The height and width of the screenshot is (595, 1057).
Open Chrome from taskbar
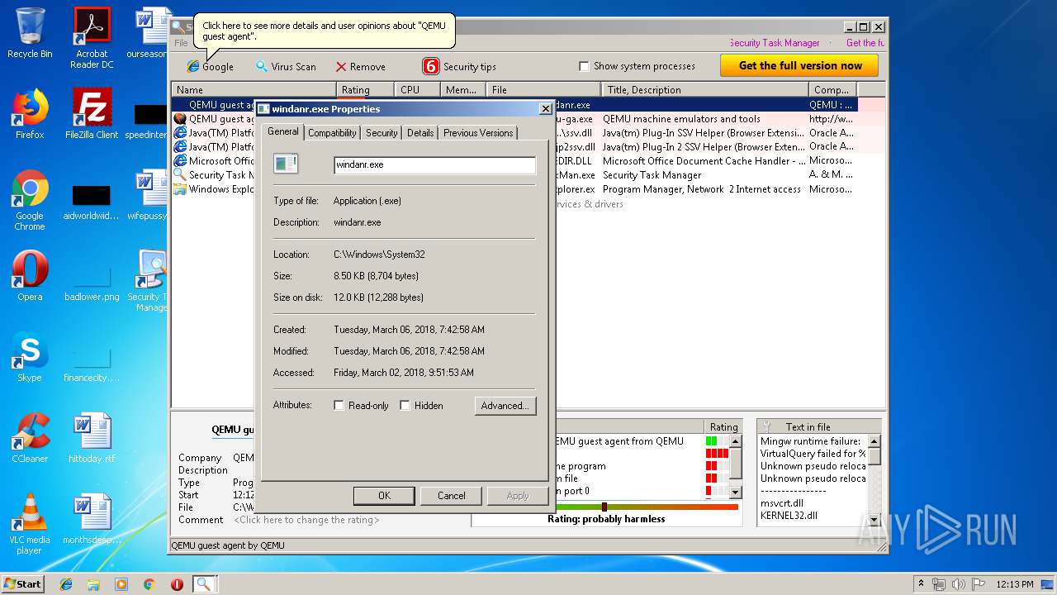(x=149, y=584)
